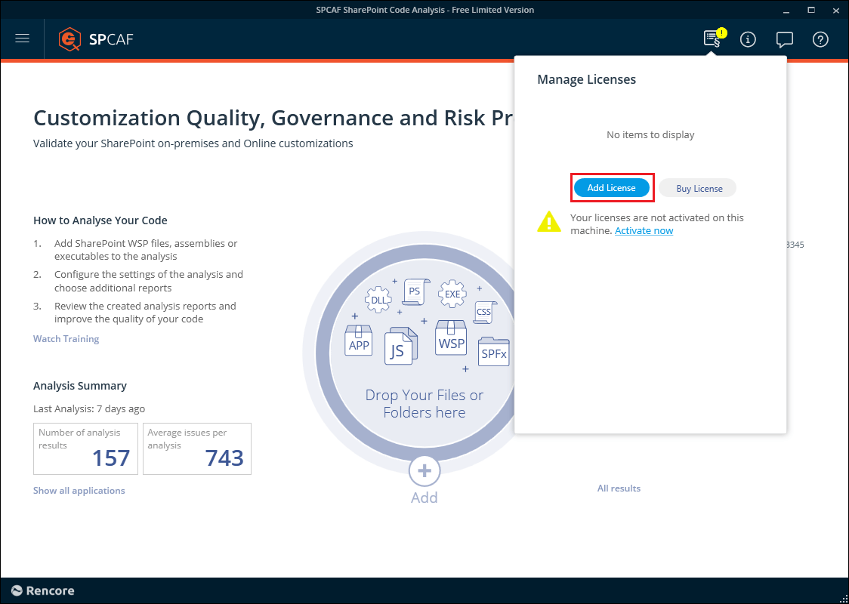Click the SPCAF logo icon
The image size is (849, 604).
(70, 39)
